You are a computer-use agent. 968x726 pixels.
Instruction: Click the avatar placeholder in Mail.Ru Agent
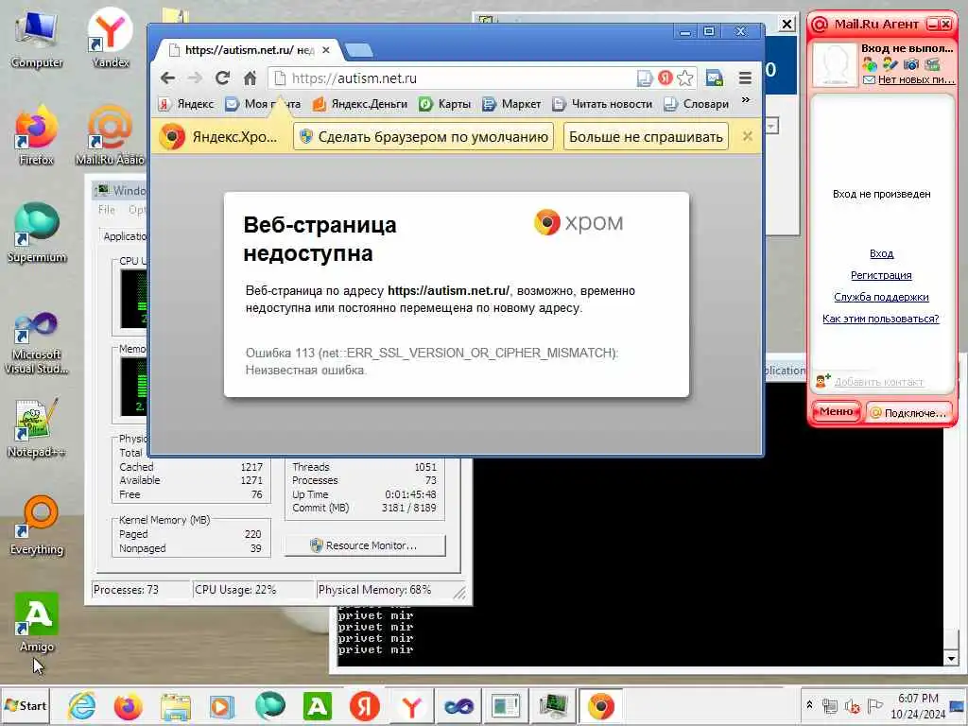tap(835, 64)
